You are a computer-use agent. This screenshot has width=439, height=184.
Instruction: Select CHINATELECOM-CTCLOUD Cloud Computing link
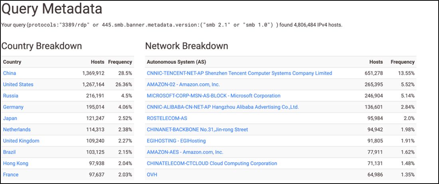(212, 163)
